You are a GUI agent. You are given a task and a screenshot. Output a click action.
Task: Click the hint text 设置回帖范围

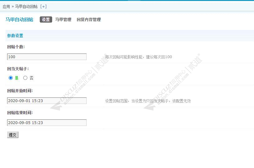[x=116, y=101]
